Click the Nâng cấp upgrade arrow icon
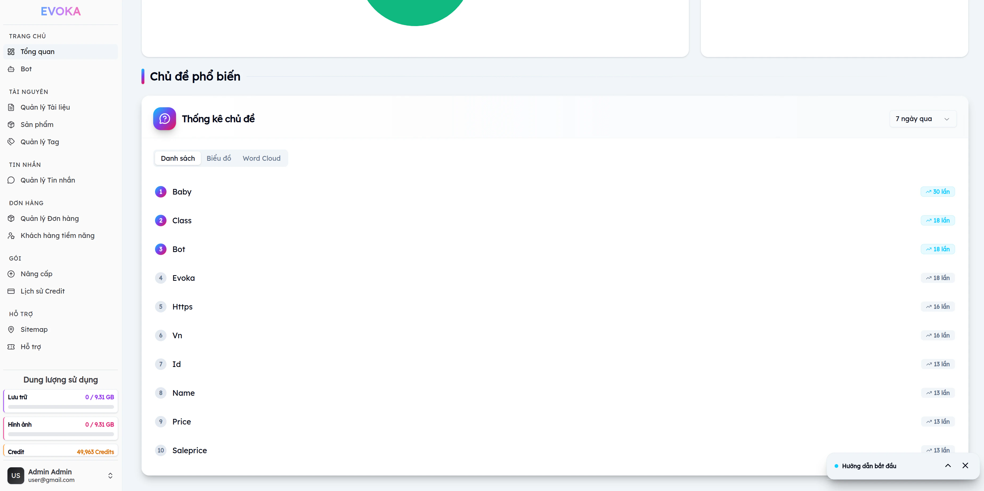 coord(11,274)
